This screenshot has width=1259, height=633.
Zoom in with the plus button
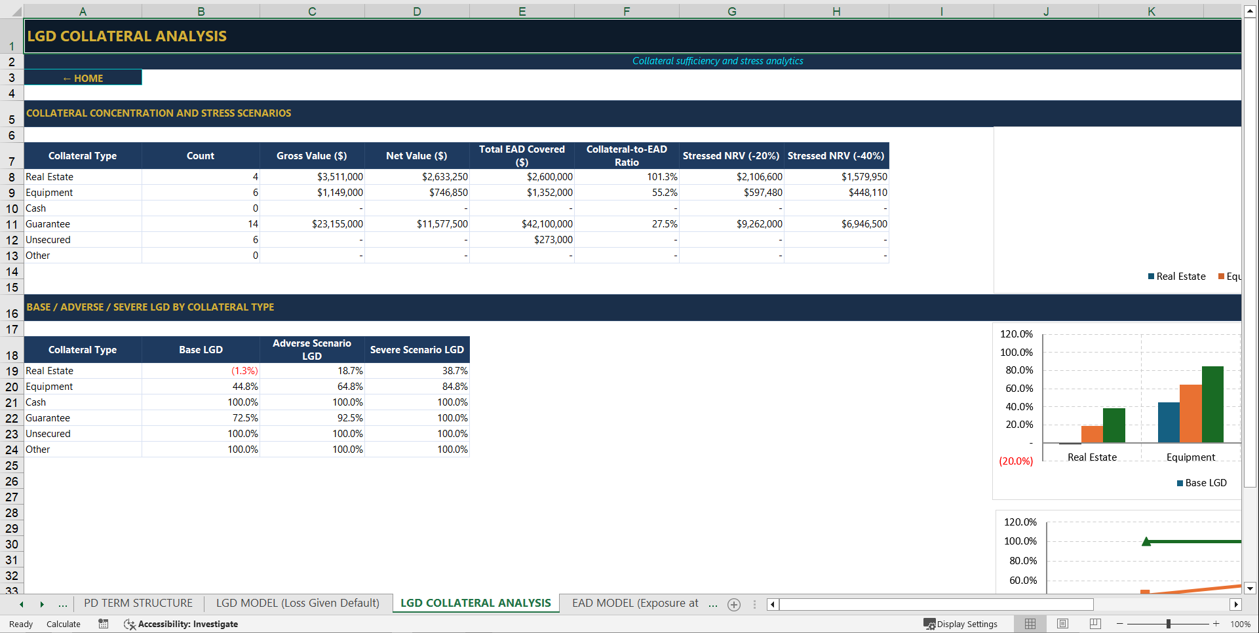[x=1216, y=624]
